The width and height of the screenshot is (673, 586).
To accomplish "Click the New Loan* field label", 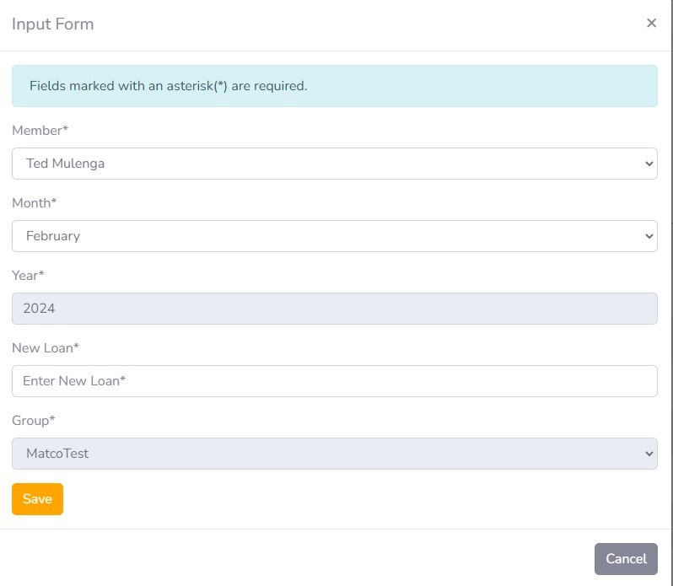I will click(46, 348).
